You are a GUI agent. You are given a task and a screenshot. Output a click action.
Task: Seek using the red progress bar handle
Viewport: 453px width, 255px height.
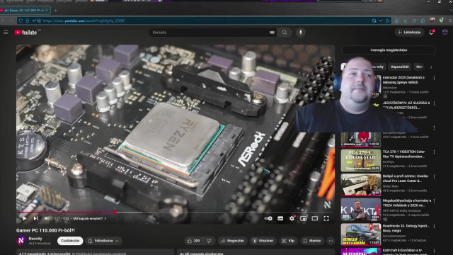pos(115,212)
